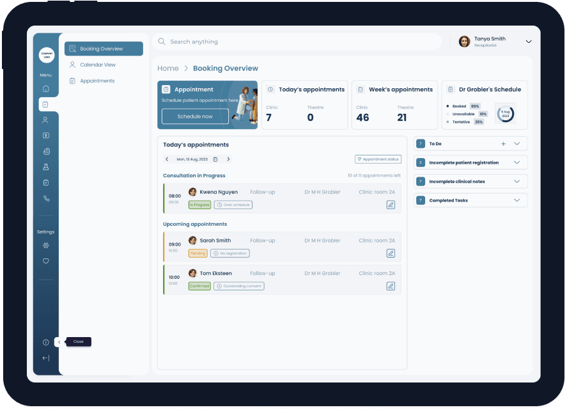Expand Incomplete patient registration section
The height and width of the screenshot is (410, 567).
[x=517, y=162]
